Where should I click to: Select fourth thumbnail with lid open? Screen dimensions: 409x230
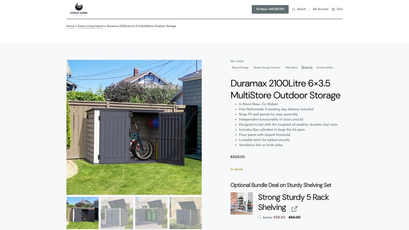pos(186,213)
